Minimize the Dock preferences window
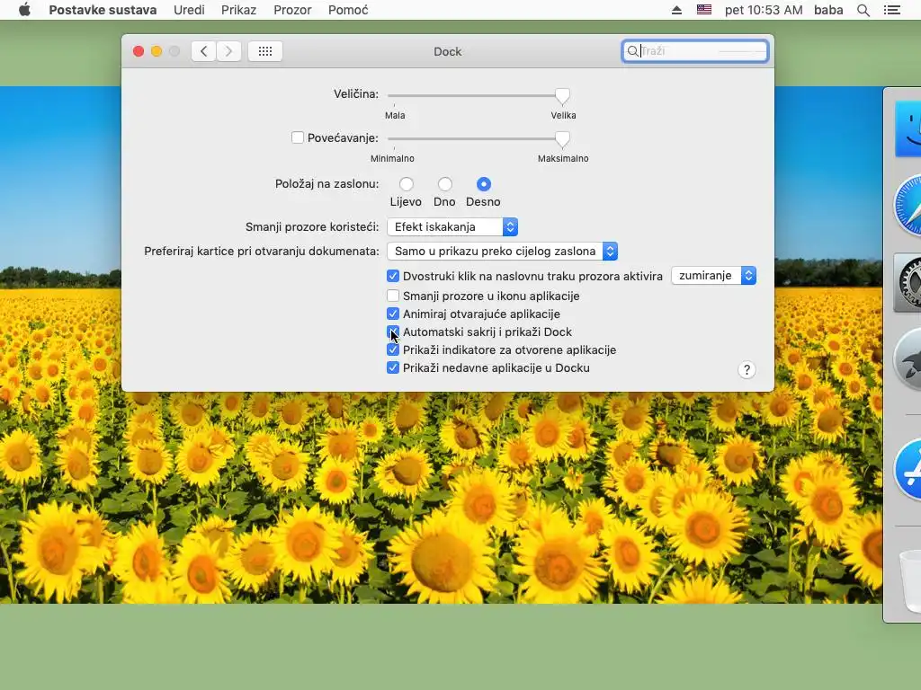 click(156, 51)
